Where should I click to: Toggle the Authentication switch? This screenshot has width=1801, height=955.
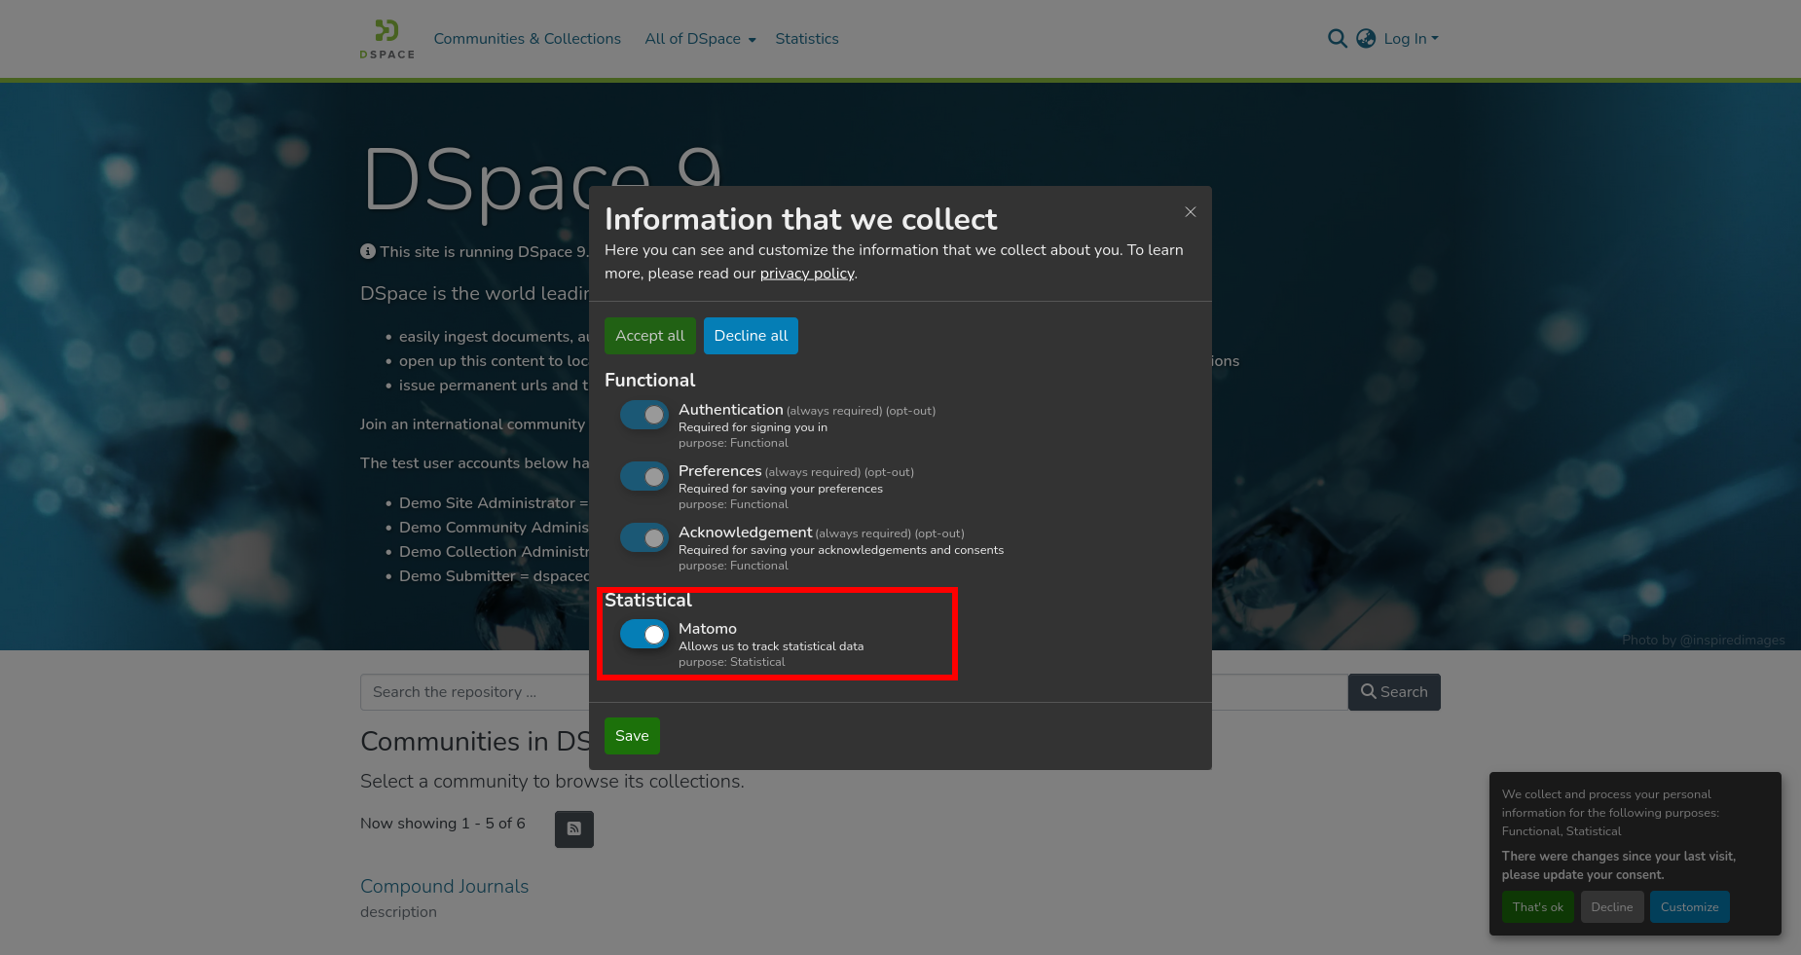pos(644,415)
